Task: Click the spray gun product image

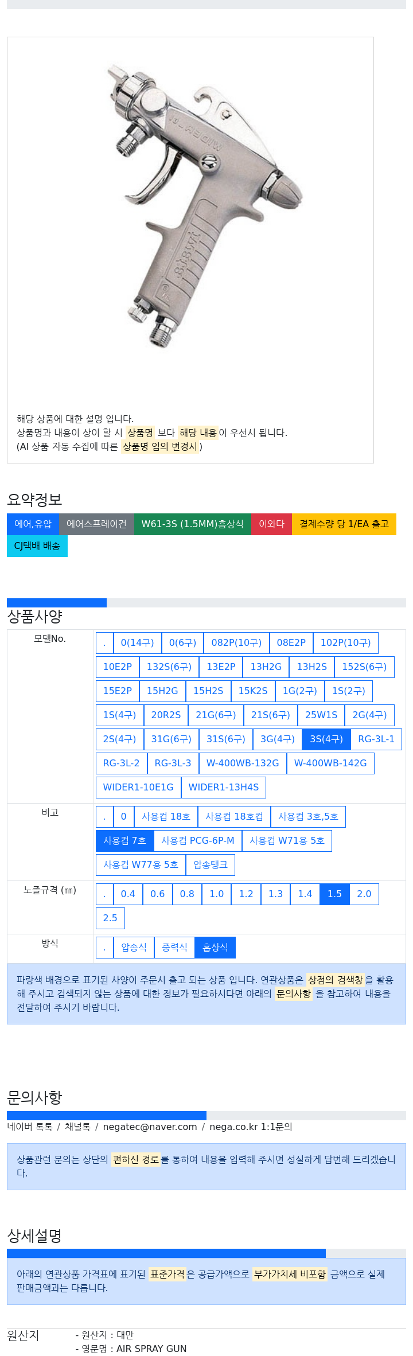Action: pyautogui.click(x=205, y=206)
